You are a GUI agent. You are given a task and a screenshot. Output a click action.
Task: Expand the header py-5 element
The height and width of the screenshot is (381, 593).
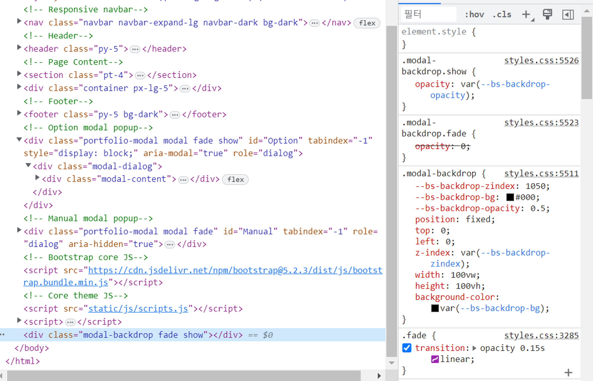(x=19, y=47)
